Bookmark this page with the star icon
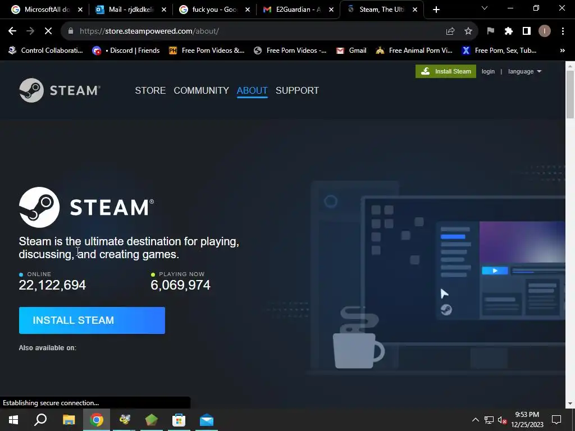The image size is (575, 431). point(468,31)
